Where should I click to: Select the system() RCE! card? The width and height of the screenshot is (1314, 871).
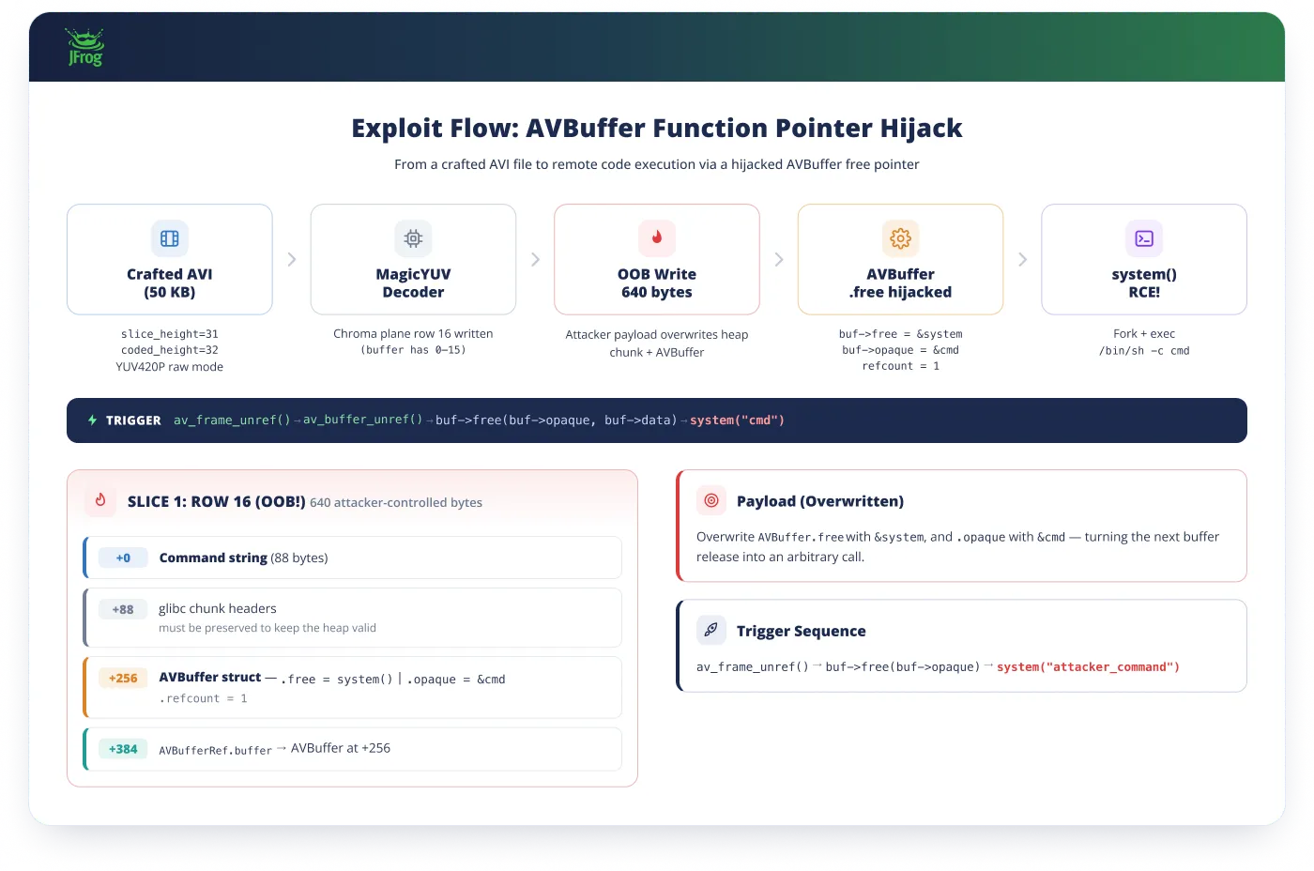(1144, 259)
